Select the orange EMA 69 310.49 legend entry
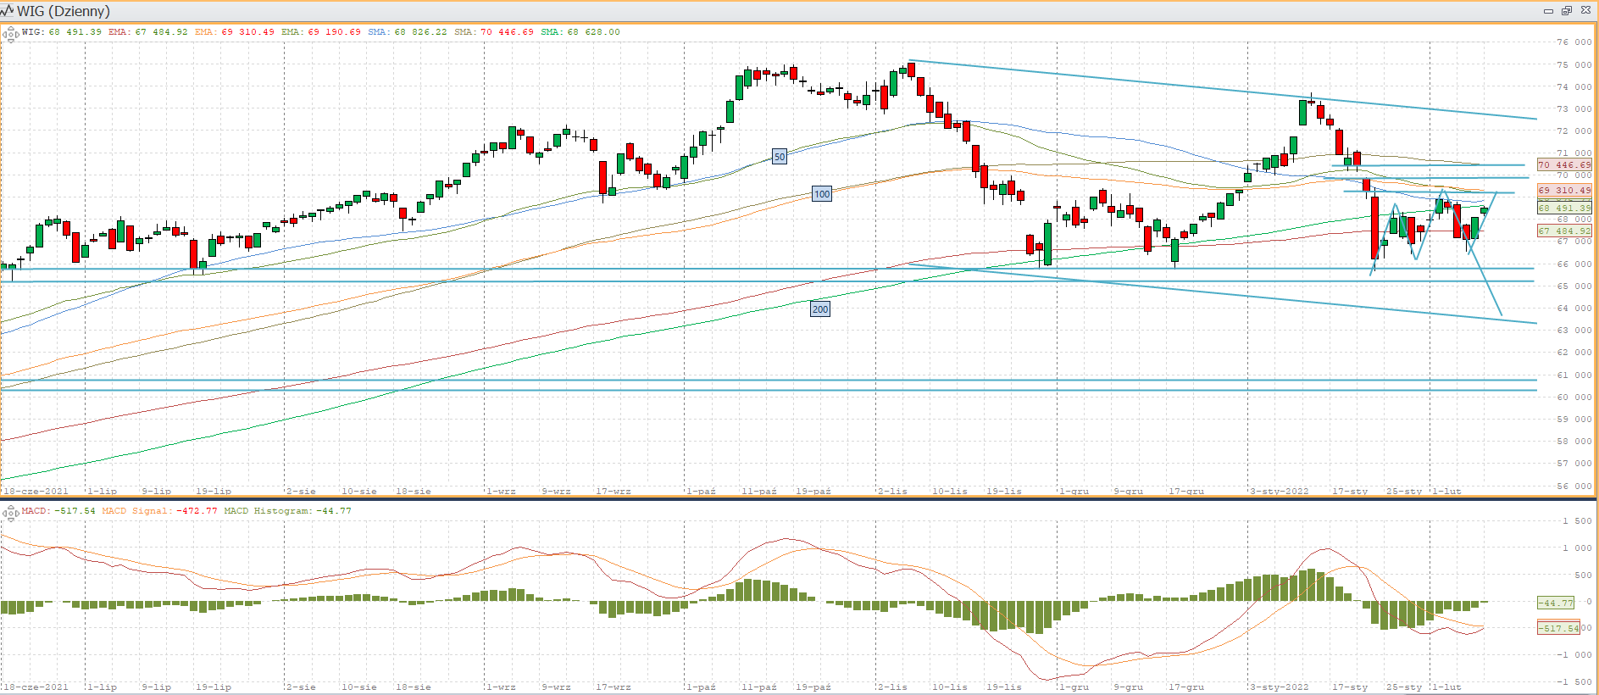1599x695 pixels. [x=235, y=32]
